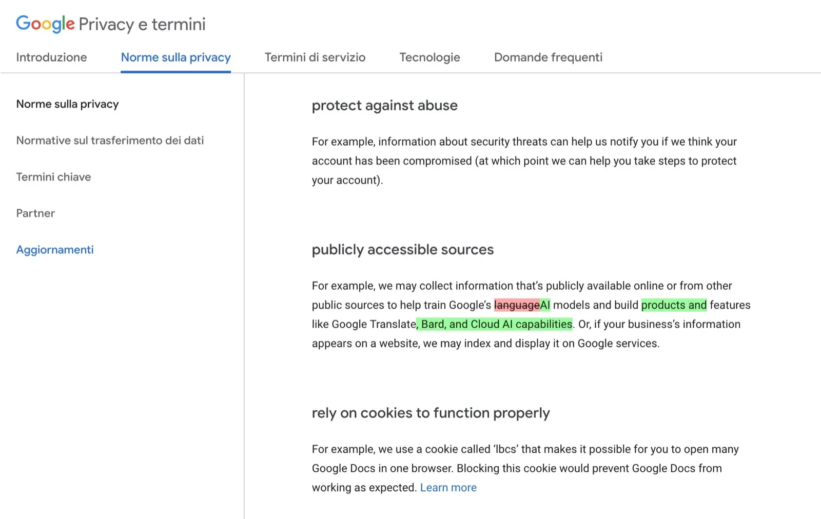
Task: Click the 'Privacy e termini' header text
Action: [143, 24]
